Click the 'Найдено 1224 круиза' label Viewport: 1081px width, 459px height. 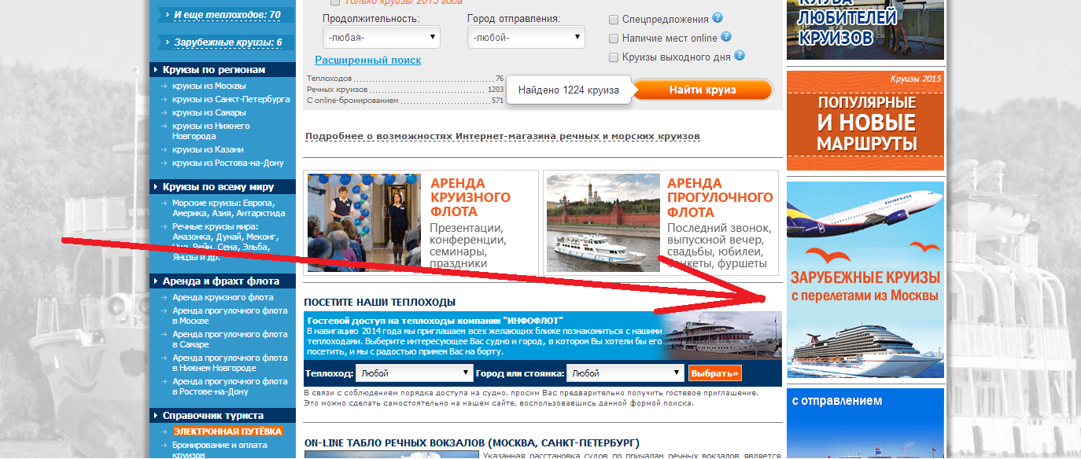coord(568,90)
